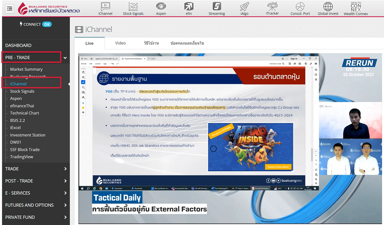Open the Wealth Connex icon
Viewport: 384px width, 225px height.
point(356,9)
